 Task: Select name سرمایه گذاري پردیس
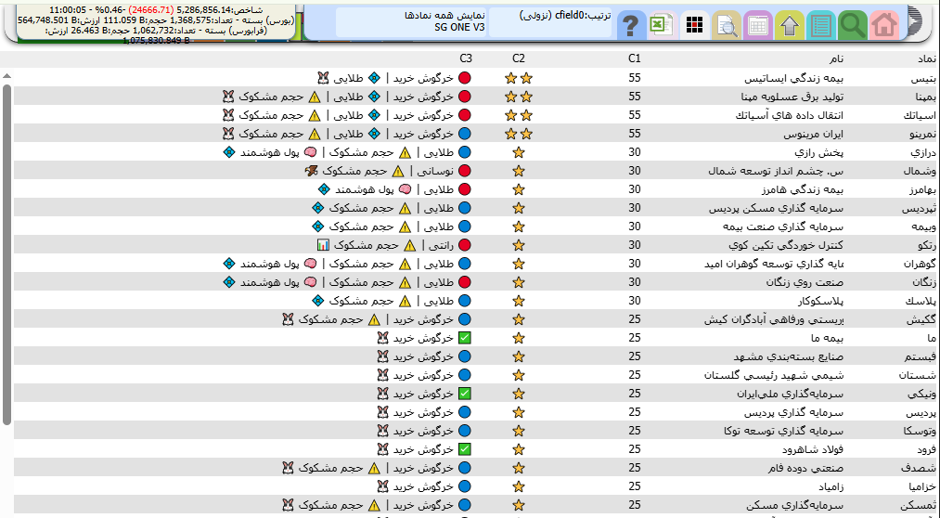tap(794, 412)
